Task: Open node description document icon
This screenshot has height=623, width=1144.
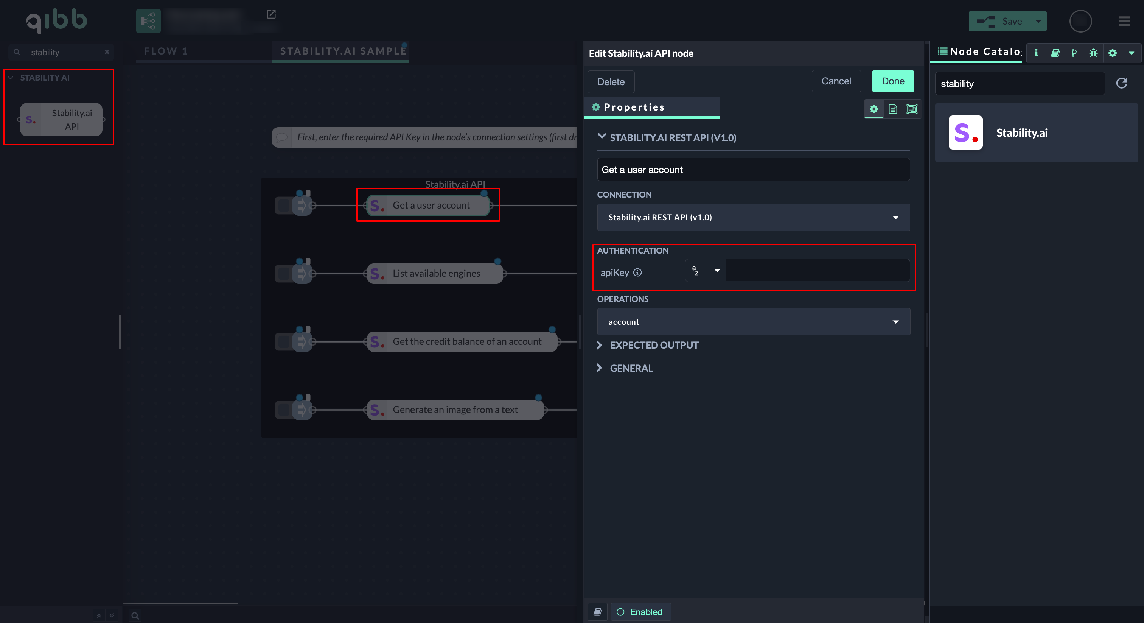Action: tap(893, 109)
